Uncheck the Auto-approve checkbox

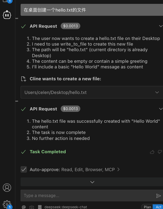[24, 169]
